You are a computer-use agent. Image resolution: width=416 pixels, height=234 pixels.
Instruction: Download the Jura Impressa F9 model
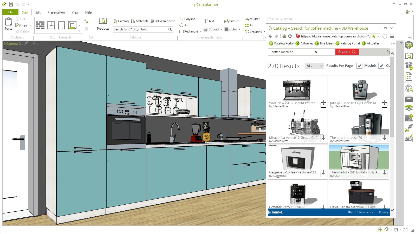coord(385,139)
